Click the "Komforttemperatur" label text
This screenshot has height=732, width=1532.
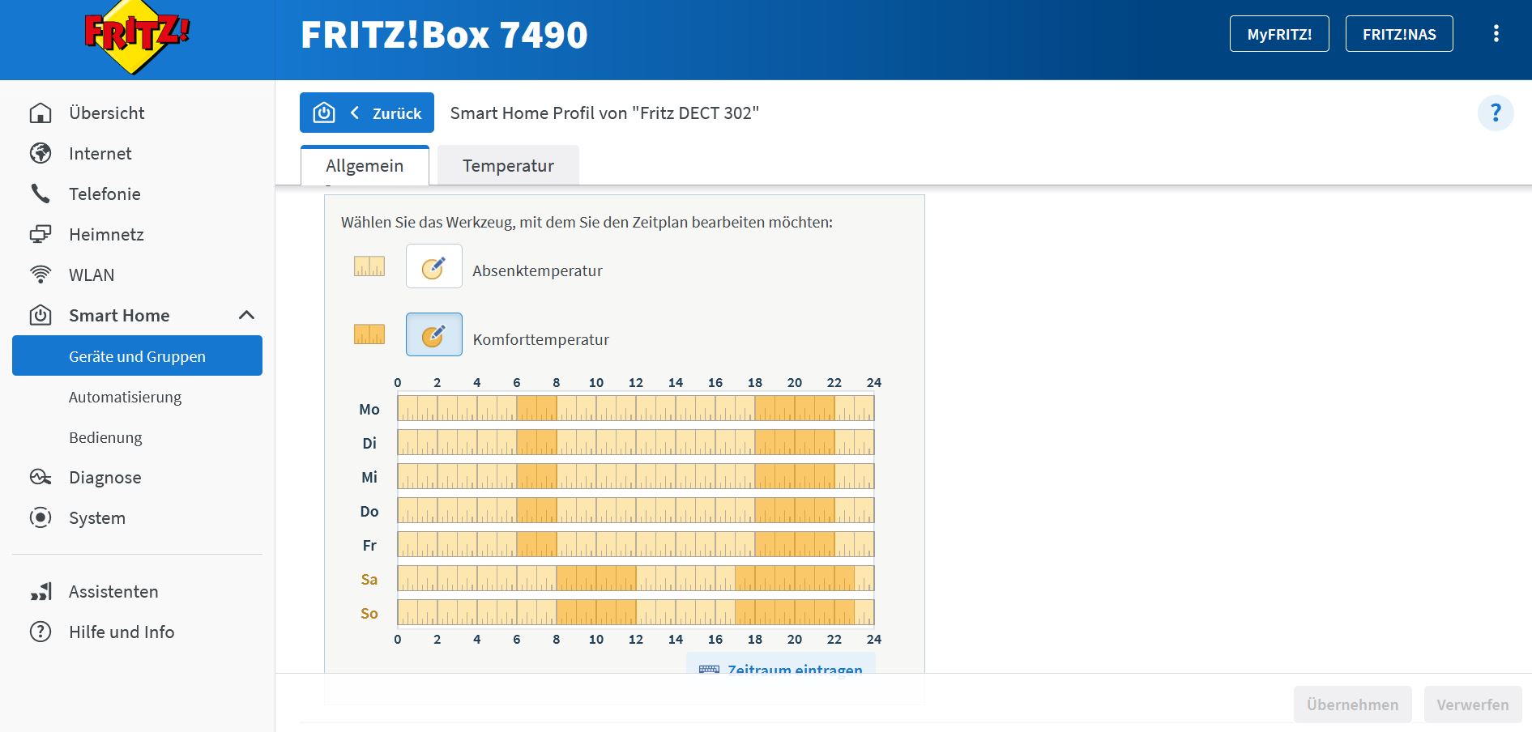point(541,339)
